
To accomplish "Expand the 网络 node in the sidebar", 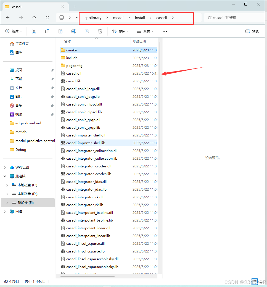I will [5, 212].
